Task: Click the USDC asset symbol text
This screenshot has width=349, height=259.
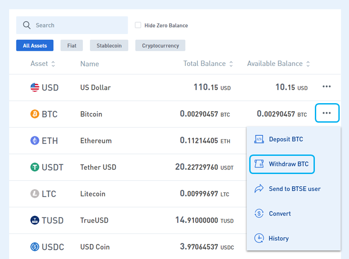Action: click(53, 247)
